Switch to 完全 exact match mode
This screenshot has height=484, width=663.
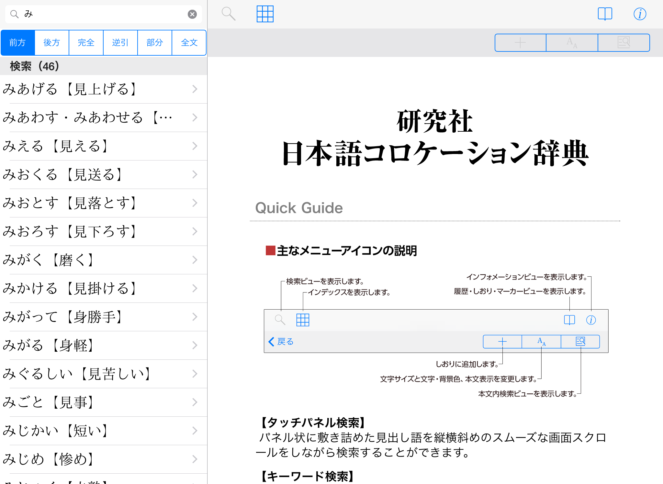tap(86, 43)
